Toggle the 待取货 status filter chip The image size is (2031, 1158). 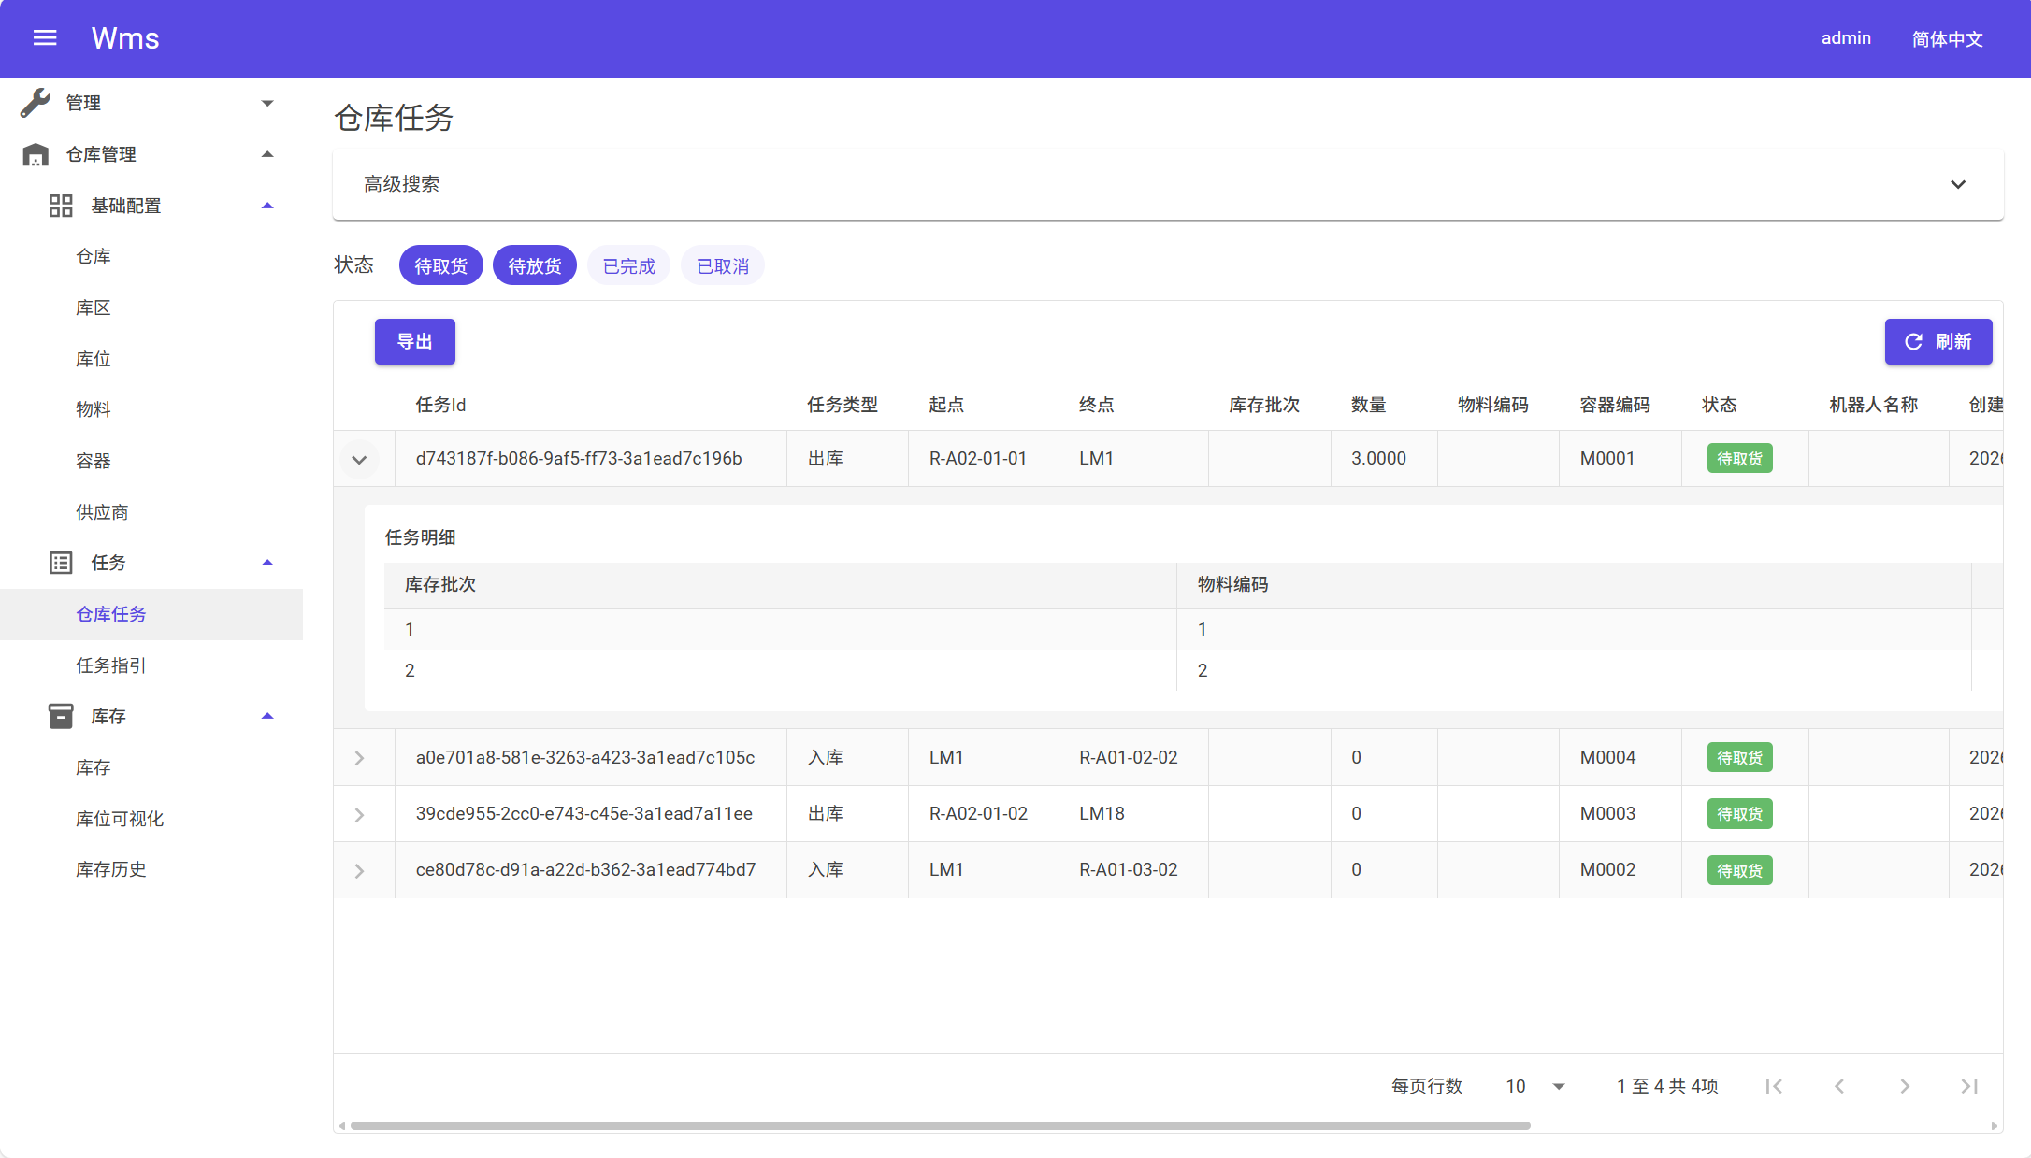(x=441, y=266)
